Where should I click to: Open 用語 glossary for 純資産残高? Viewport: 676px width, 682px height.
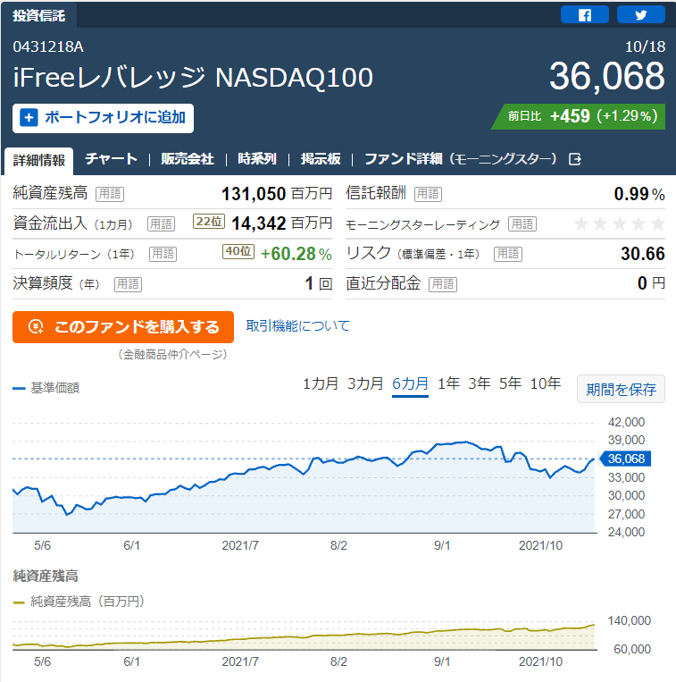110,194
